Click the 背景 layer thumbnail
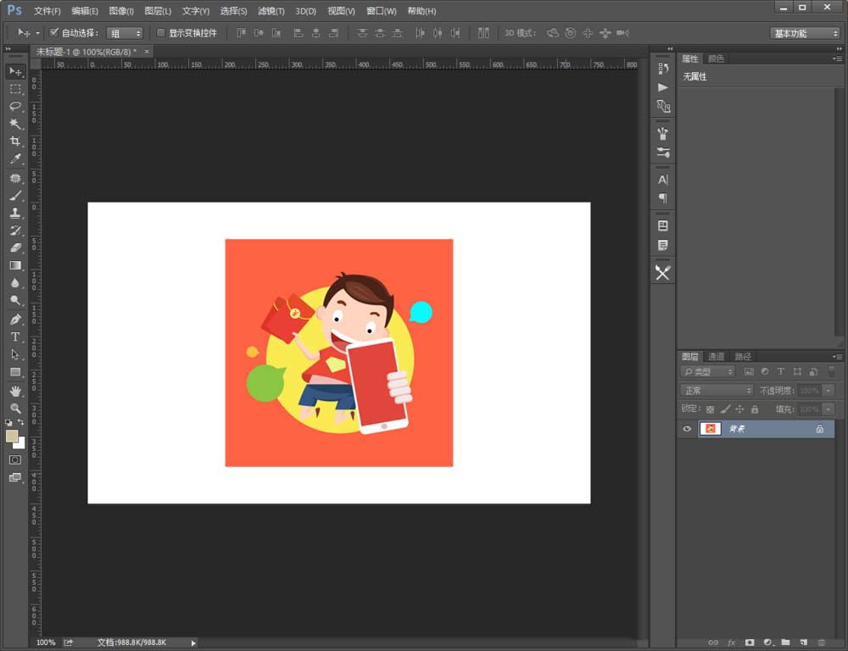The image size is (848, 651). tap(710, 430)
